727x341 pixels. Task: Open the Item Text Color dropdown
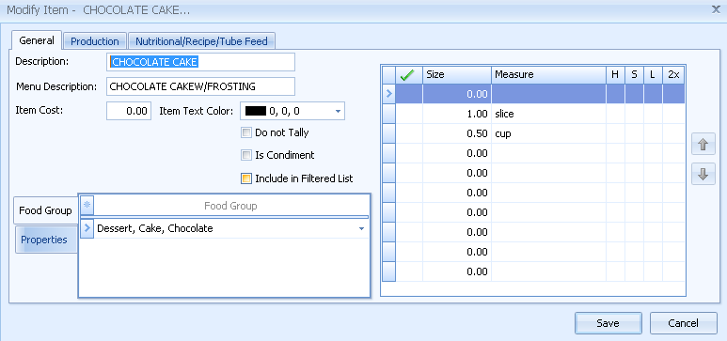pyautogui.click(x=338, y=111)
